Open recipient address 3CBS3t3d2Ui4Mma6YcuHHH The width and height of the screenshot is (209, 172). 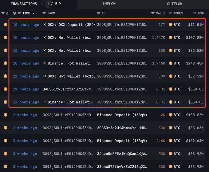122,128
